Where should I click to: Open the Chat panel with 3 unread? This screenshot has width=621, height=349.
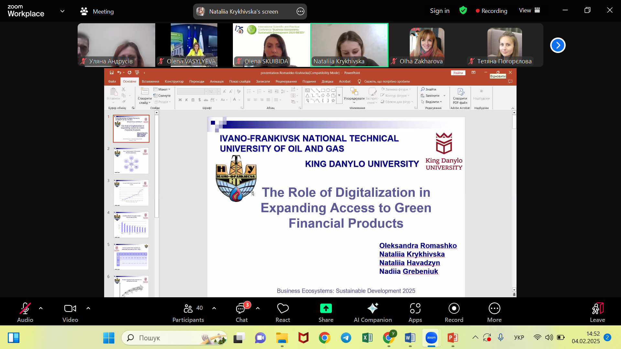[241, 312]
